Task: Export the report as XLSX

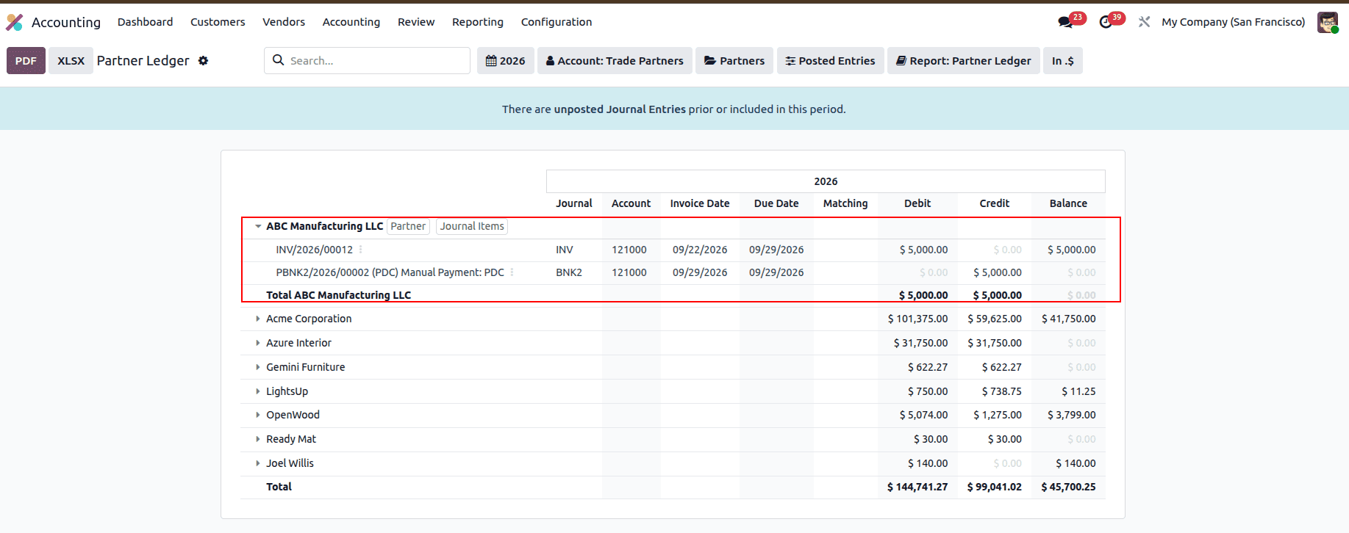Action: (x=71, y=61)
